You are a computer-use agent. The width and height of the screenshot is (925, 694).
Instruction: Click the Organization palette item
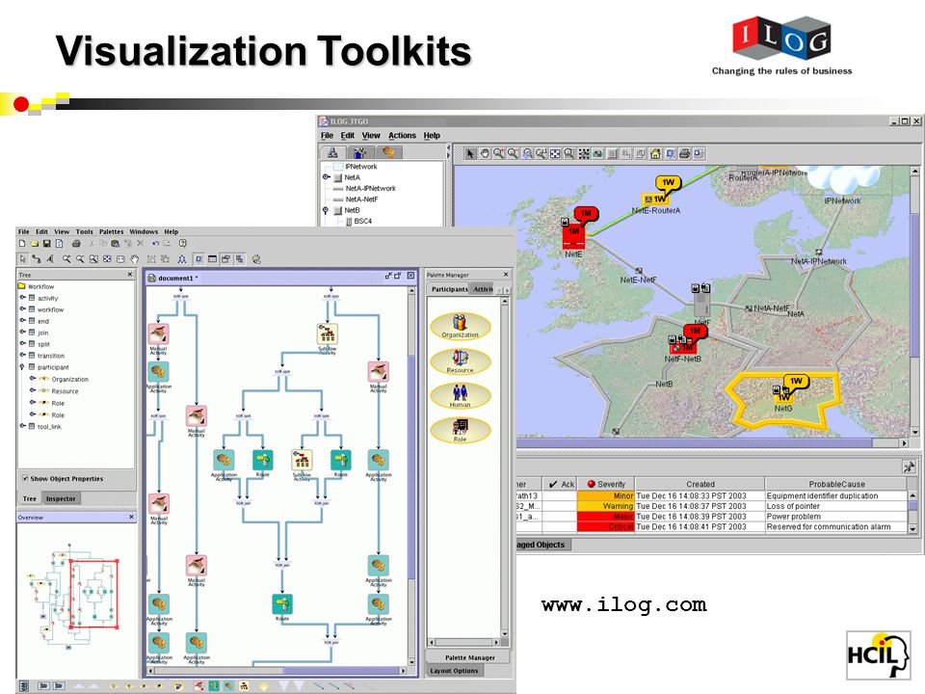tap(461, 326)
